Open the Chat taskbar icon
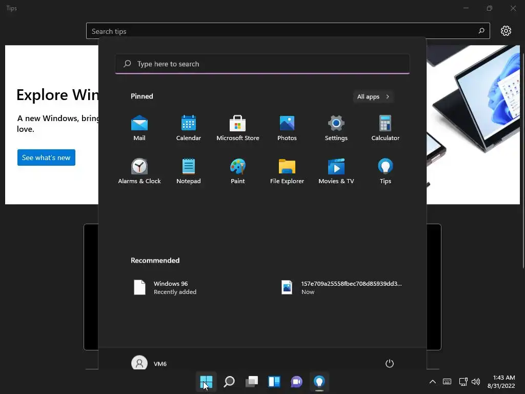 pyautogui.click(x=297, y=382)
